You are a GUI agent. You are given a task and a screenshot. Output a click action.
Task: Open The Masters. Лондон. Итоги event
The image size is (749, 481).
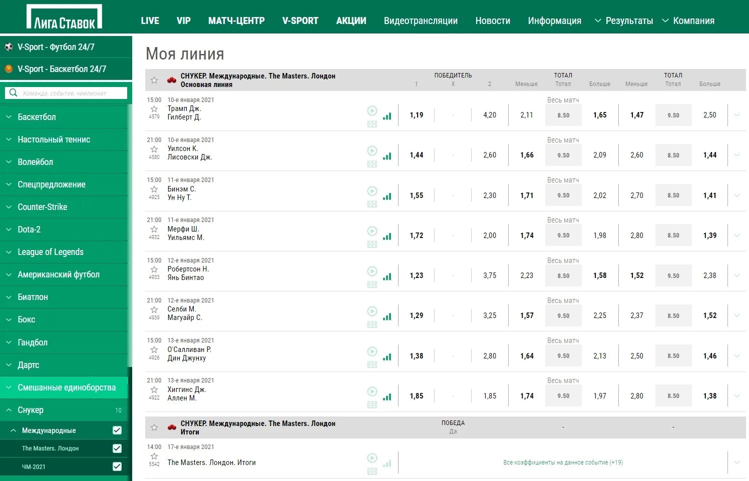pyautogui.click(x=211, y=462)
